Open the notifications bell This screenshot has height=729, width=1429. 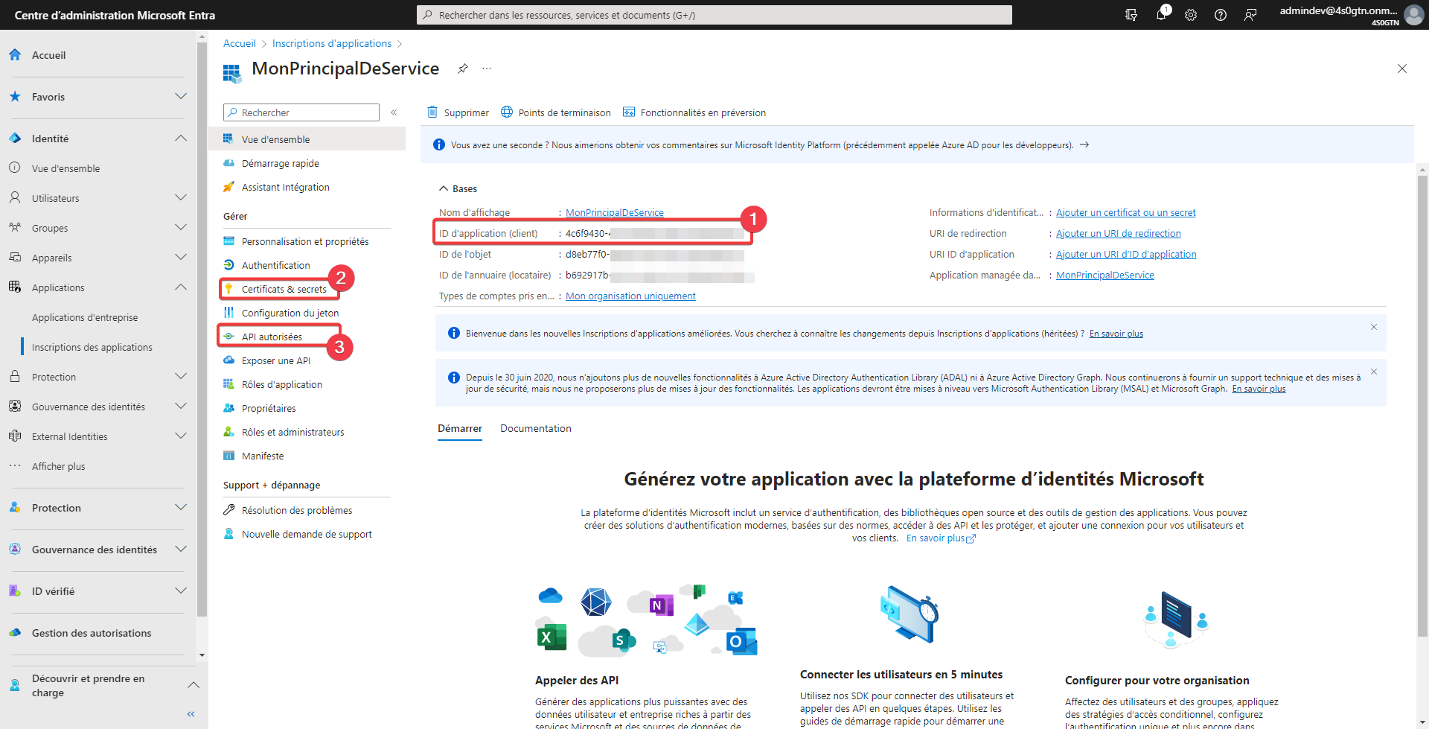(x=1161, y=15)
